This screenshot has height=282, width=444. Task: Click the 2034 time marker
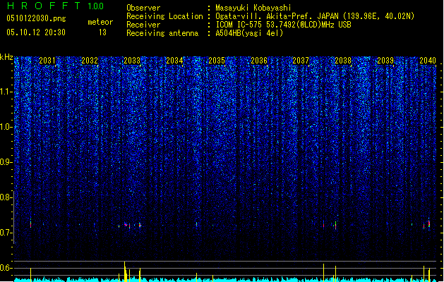point(174,61)
